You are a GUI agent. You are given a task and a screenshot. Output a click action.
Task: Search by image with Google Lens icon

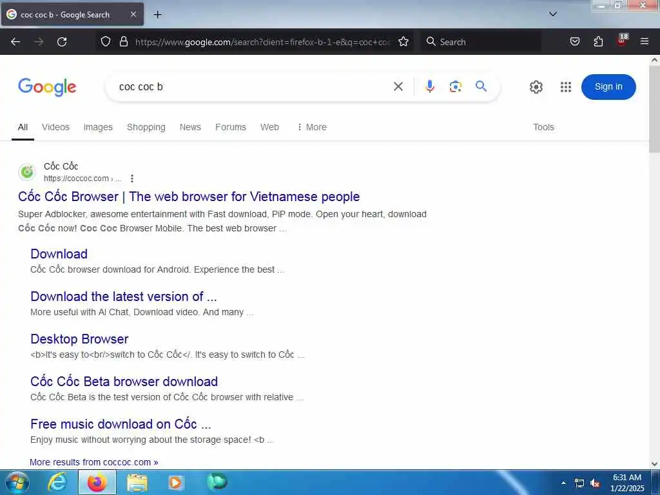[x=456, y=86]
